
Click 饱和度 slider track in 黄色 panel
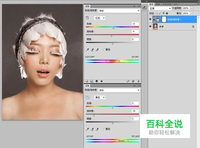(112, 114)
